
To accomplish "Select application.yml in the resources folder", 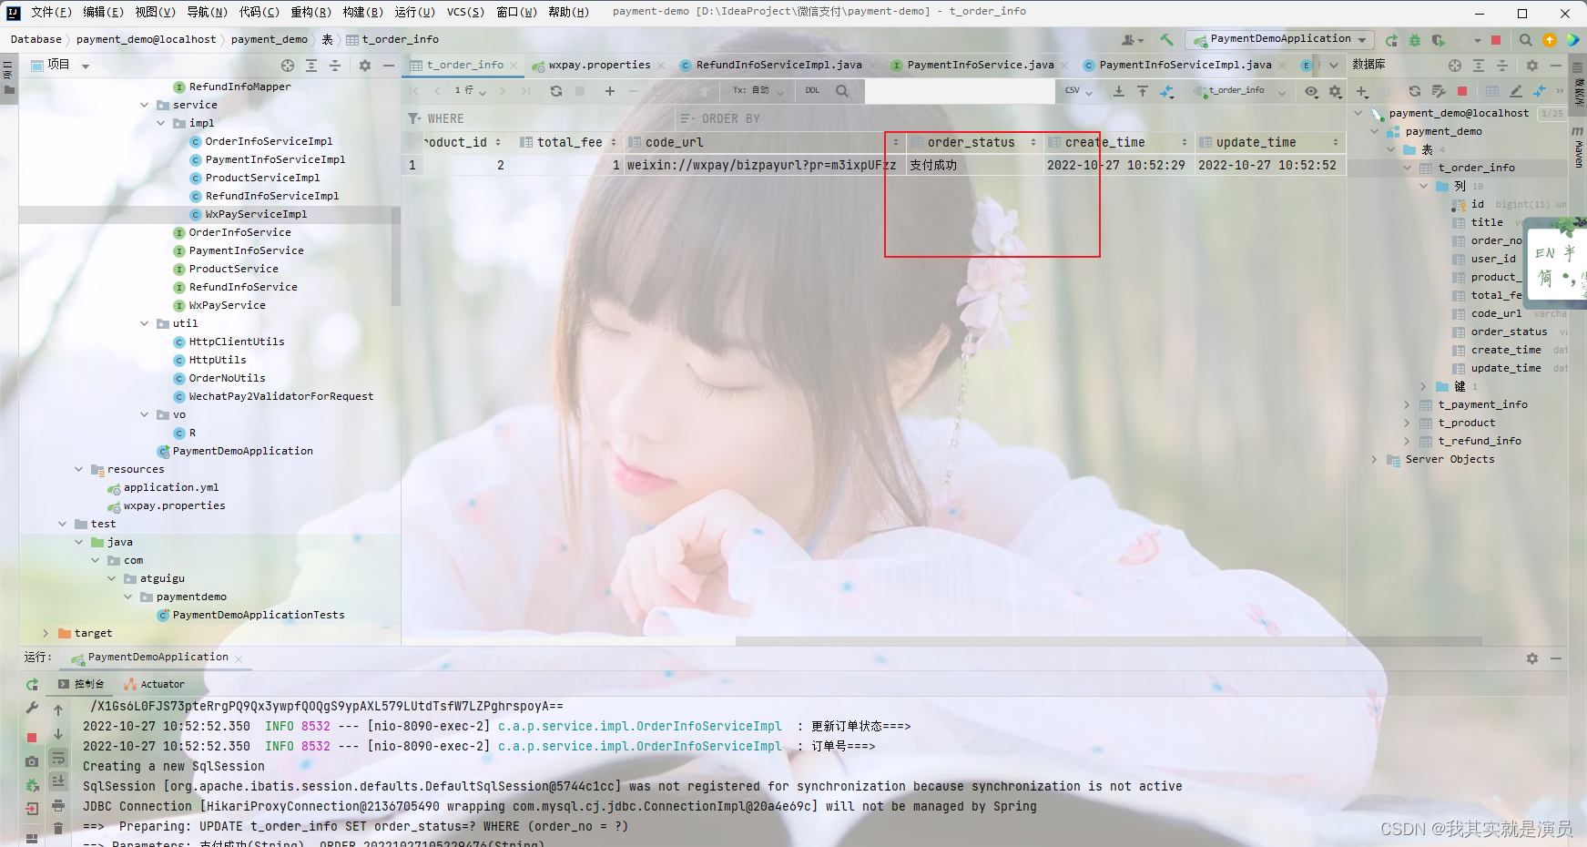I will pyautogui.click(x=171, y=487).
